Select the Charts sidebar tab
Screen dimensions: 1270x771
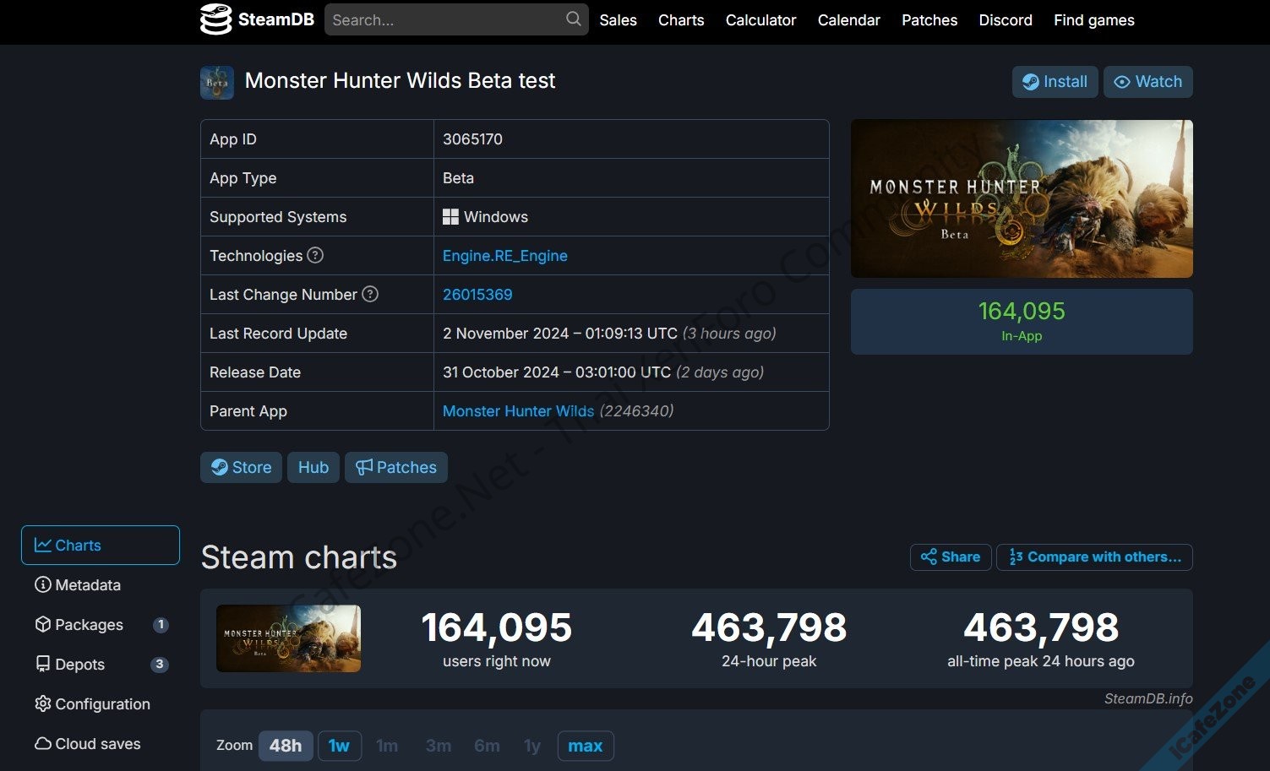pyautogui.click(x=101, y=546)
